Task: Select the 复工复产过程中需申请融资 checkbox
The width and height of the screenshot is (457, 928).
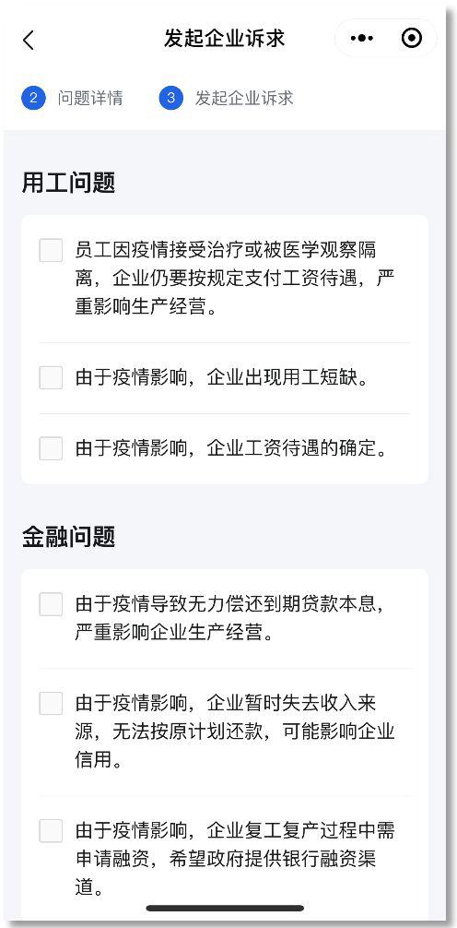Action: pyautogui.click(x=51, y=831)
